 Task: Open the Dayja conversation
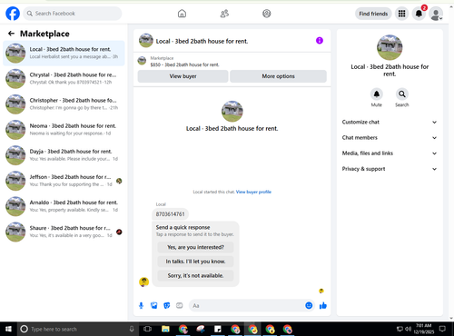tap(64, 155)
